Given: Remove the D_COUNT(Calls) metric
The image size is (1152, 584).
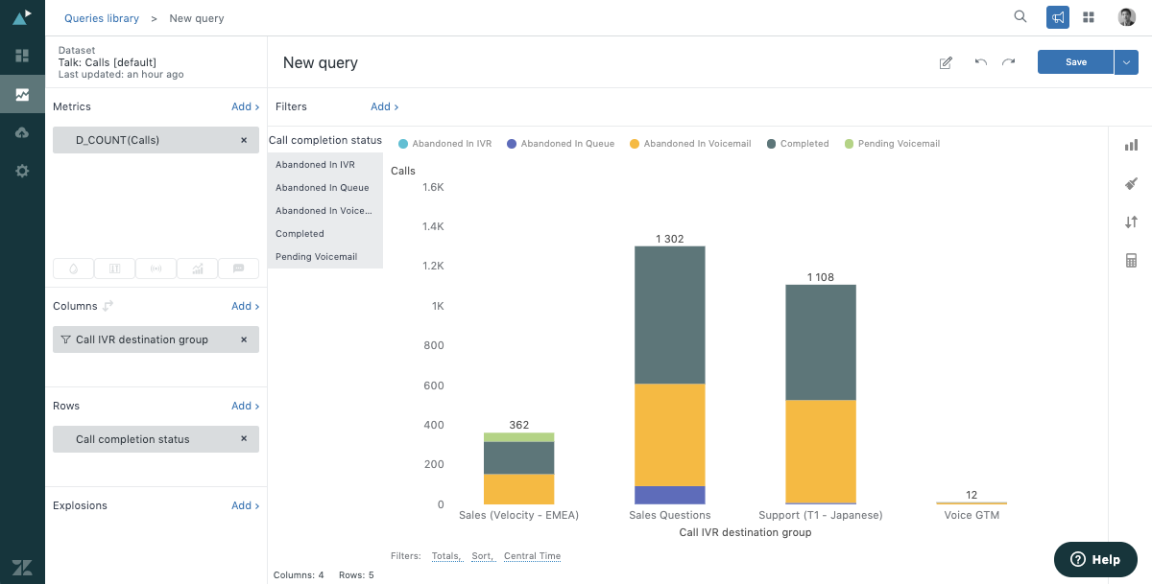Looking at the screenshot, I should [244, 140].
